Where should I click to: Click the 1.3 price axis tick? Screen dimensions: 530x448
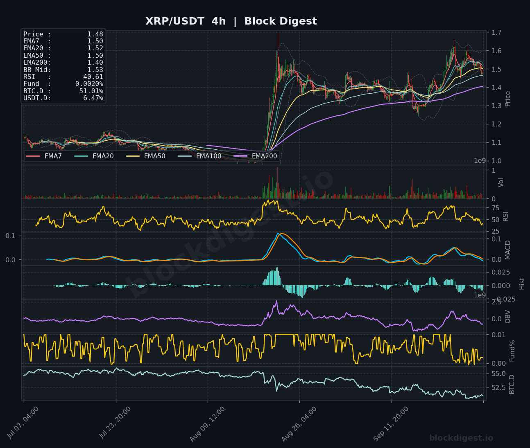[497, 106]
